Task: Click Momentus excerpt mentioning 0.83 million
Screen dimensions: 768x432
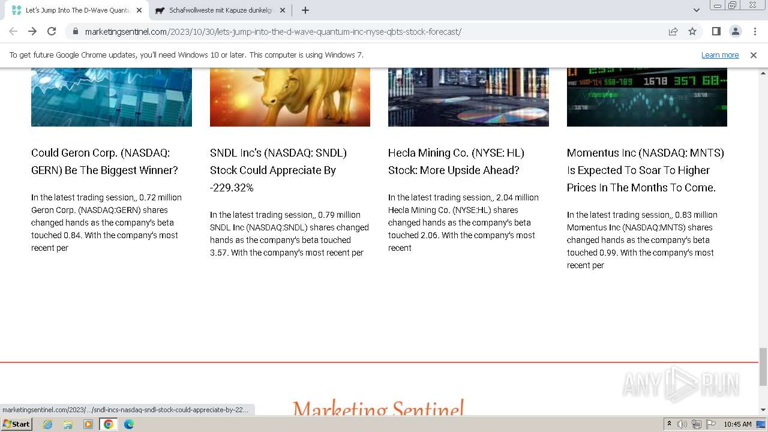Action: coord(642,240)
